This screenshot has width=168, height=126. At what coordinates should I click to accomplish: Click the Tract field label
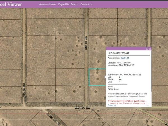coord(110,87)
